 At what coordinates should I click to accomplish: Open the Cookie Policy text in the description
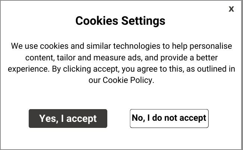point(128,80)
